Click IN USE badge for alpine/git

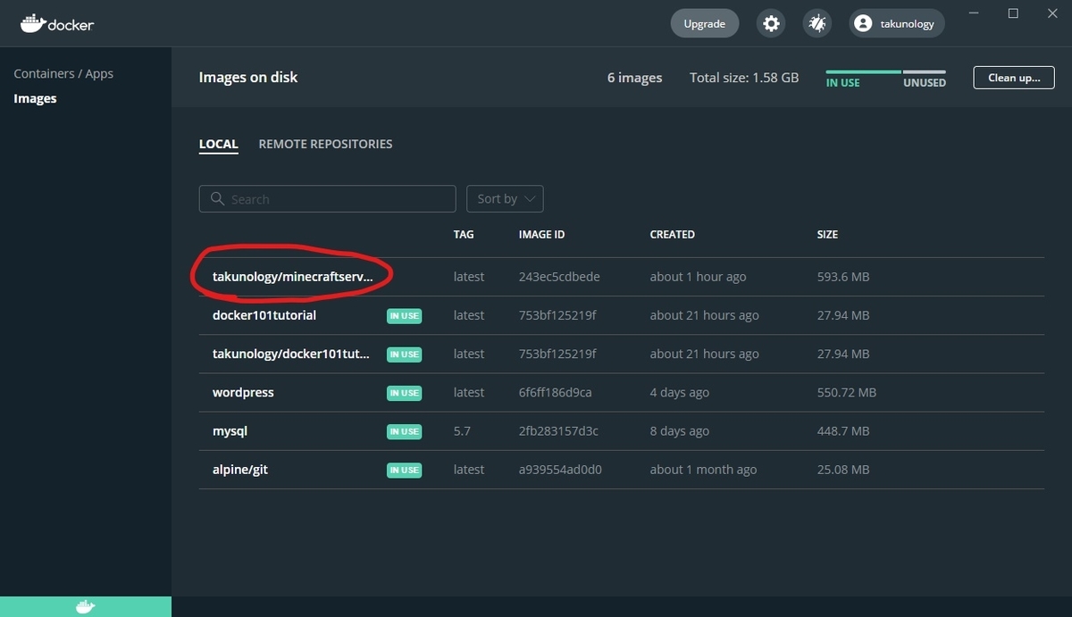point(404,470)
